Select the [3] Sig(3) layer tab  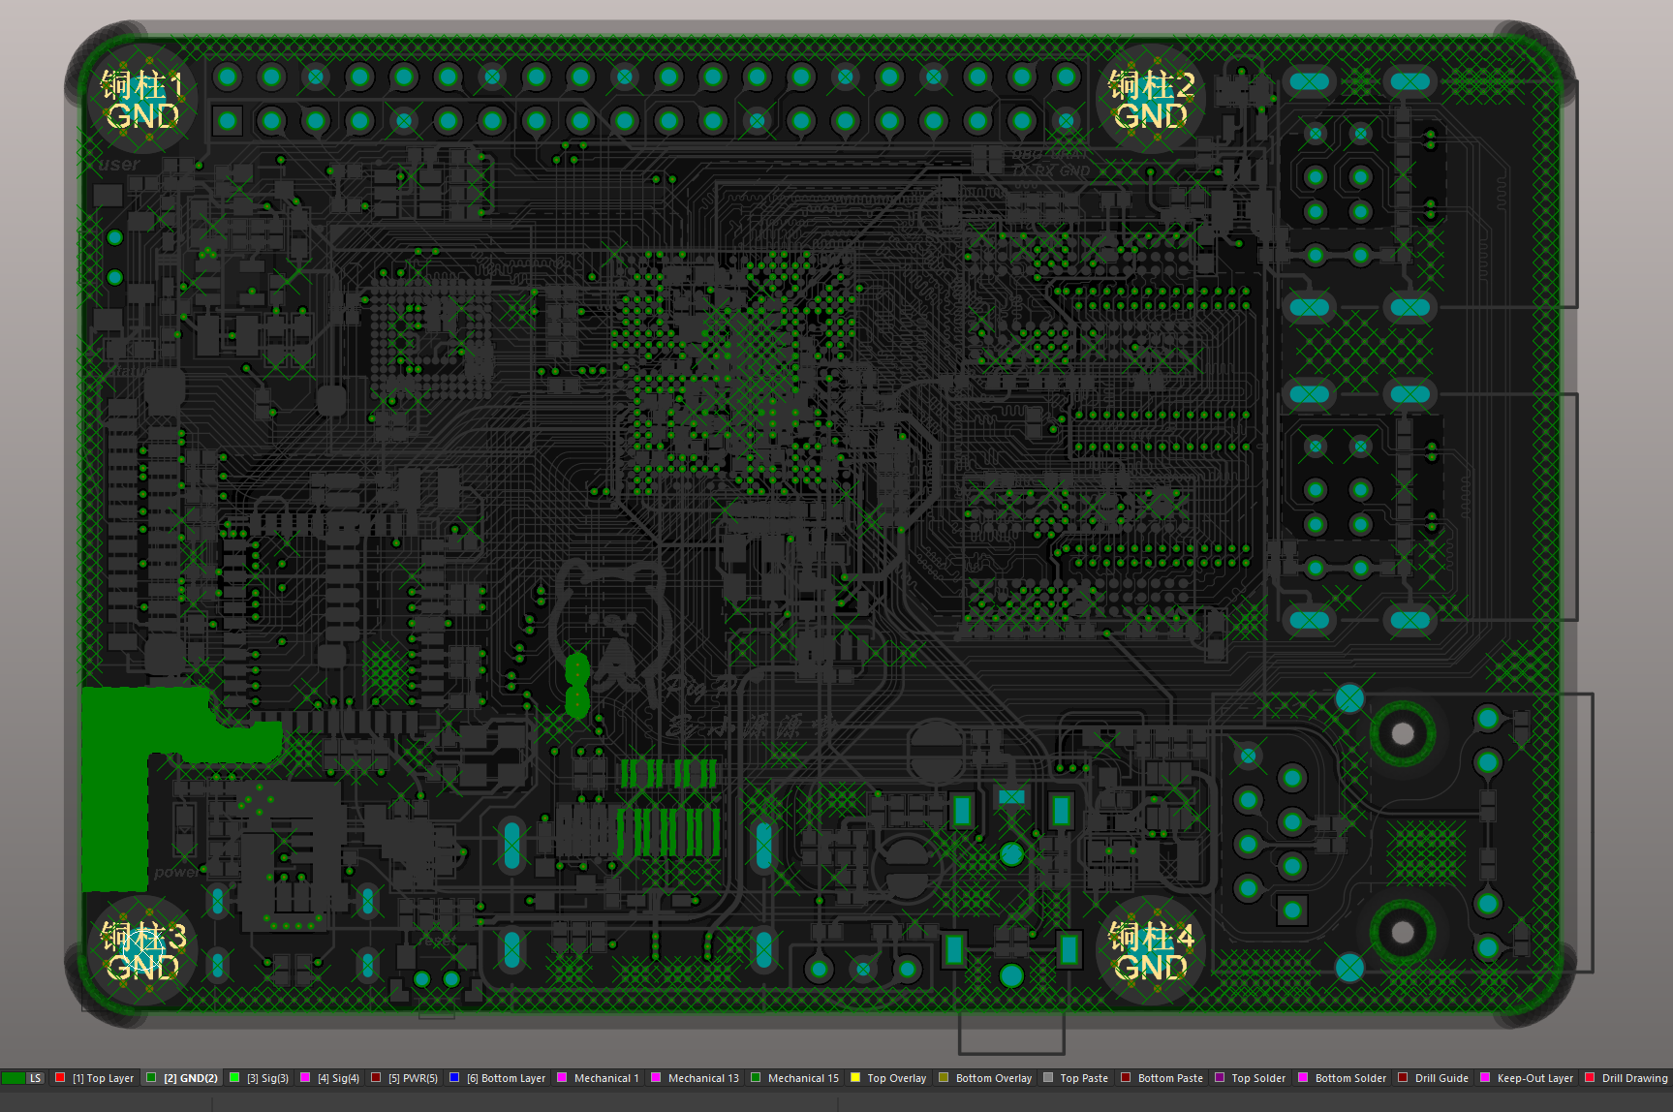267,1078
